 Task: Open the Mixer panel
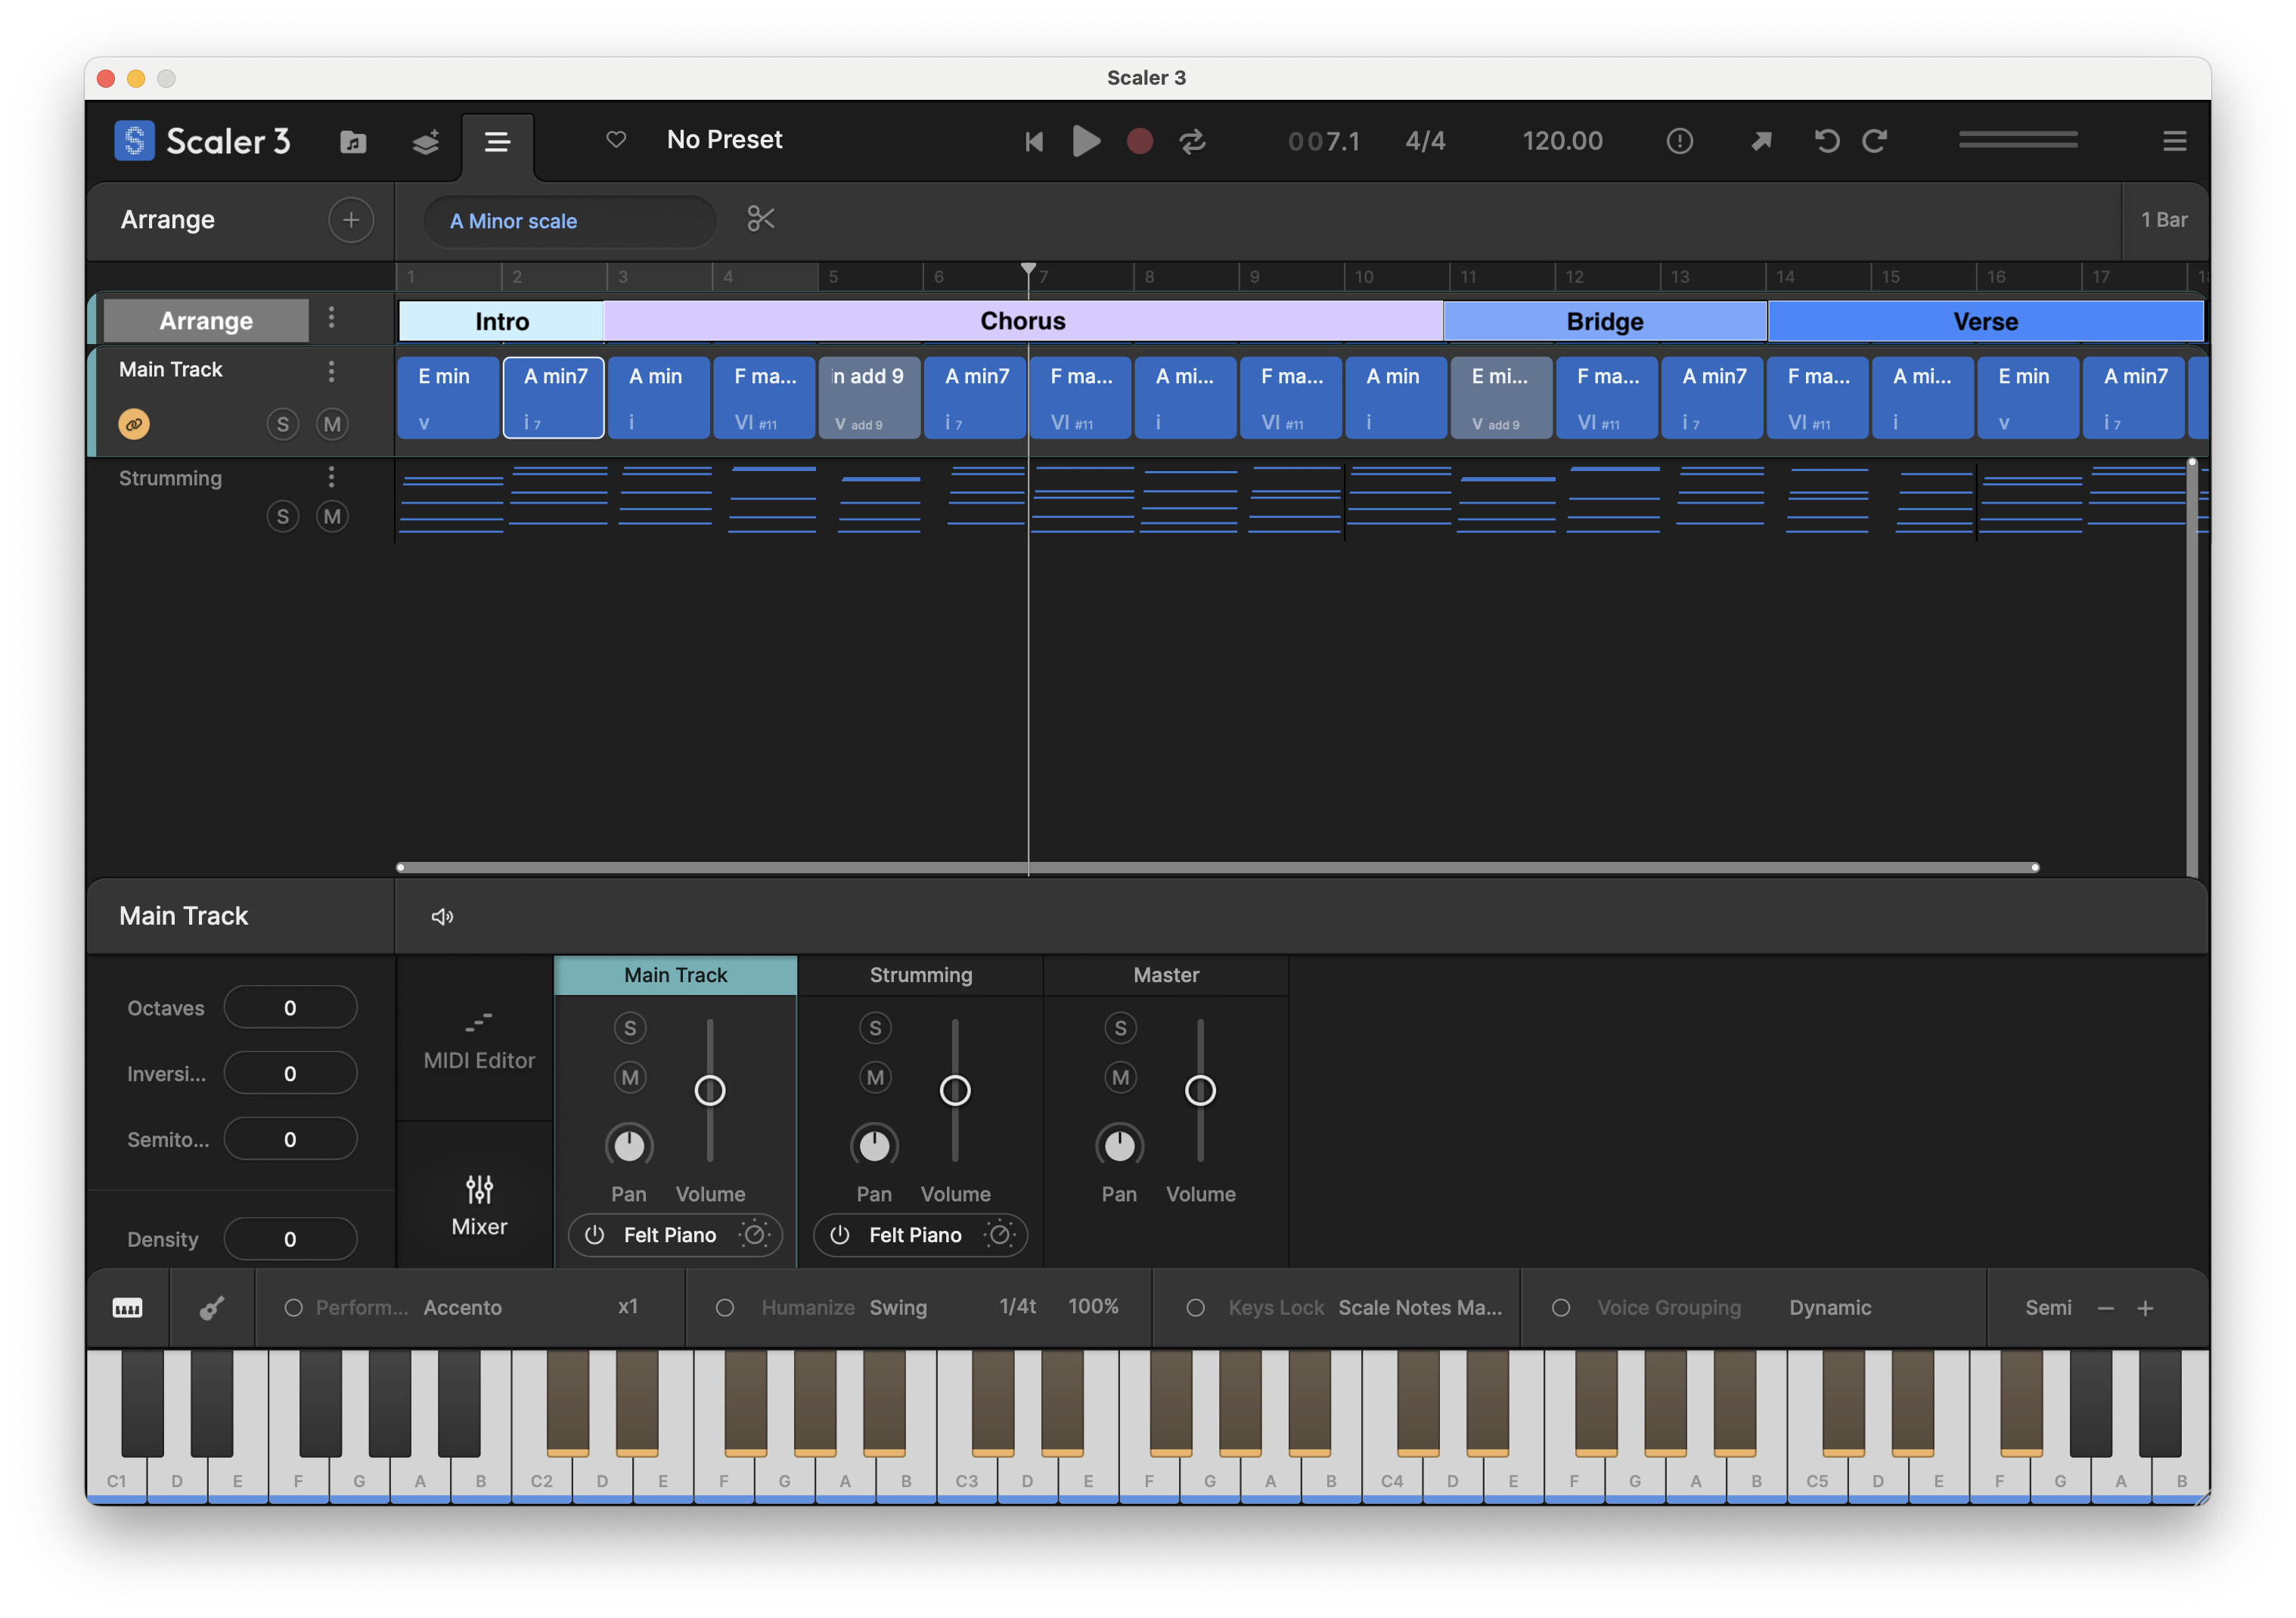click(479, 1205)
